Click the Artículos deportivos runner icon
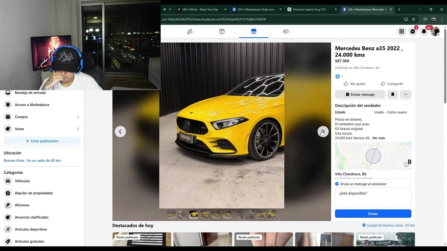The width and height of the screenshot is (447, 251). (8, 229)
